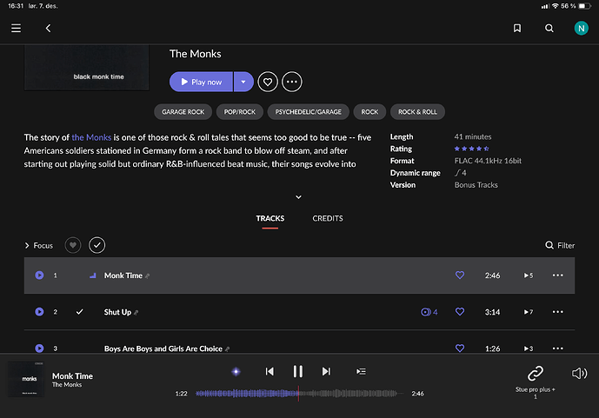The width and height of the screenshot is (599, 418).
Task: Click Shut Up play count 7
Action: point(529,312)
